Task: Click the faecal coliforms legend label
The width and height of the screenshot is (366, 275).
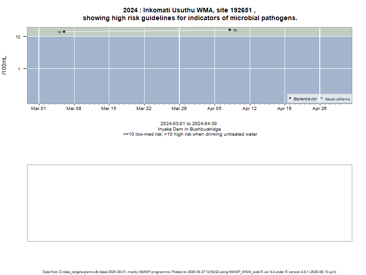Action: [338, 99]
